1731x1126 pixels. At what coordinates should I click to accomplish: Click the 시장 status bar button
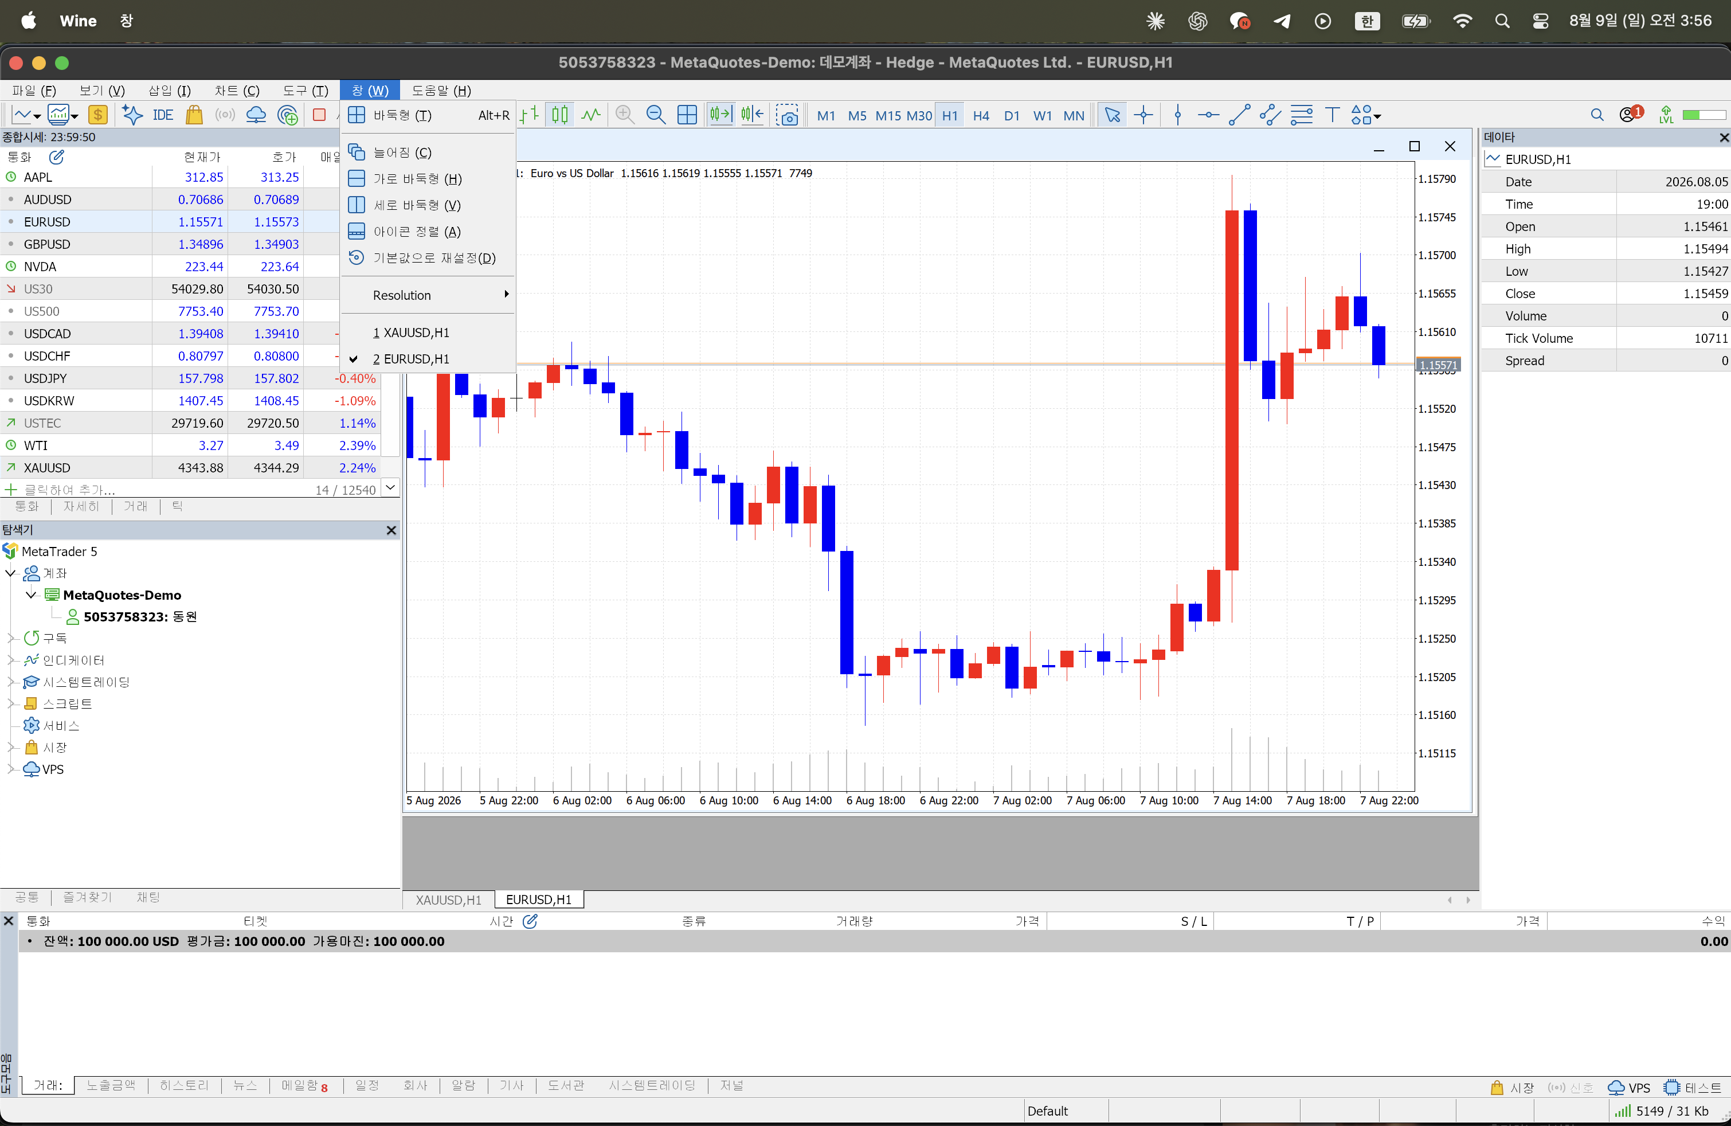click(x=1512, y=1088)
